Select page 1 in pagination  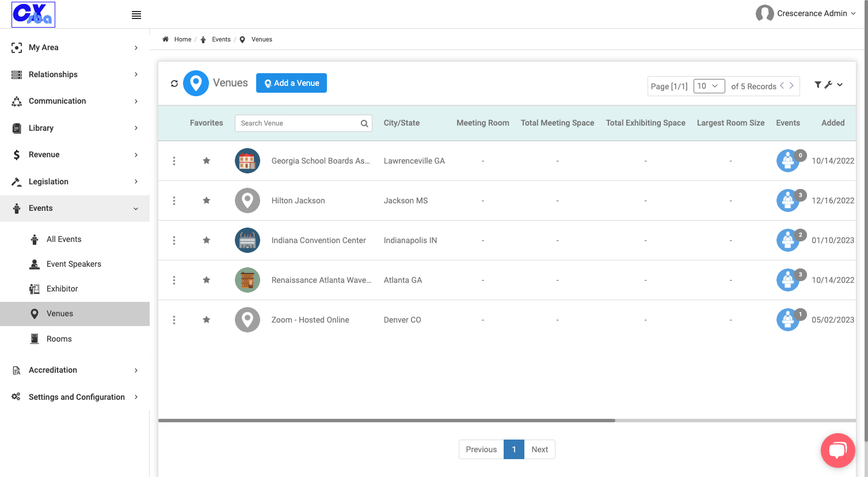tap(514, 449)
